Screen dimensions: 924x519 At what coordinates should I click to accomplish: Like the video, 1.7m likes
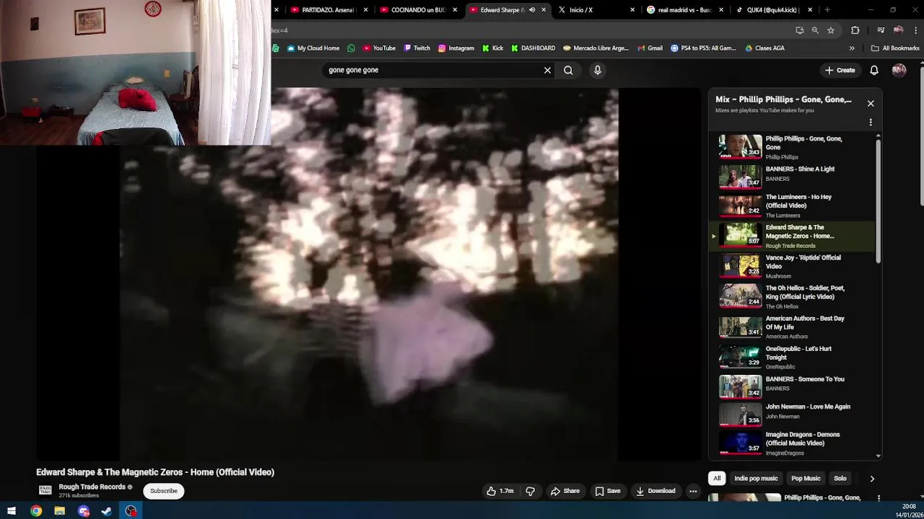click(x=500, y=491)
